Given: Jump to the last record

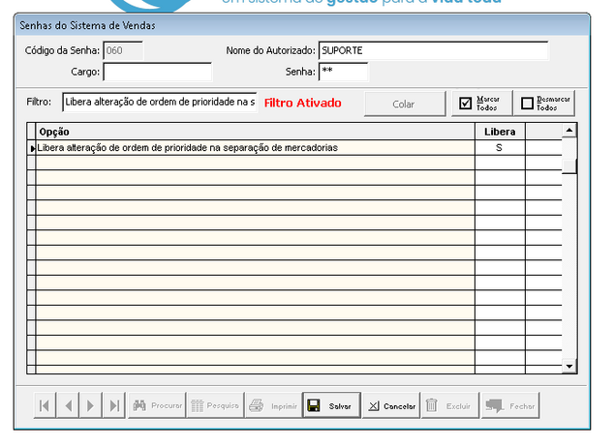Looking at the screenshot, I should click(115, 406).
